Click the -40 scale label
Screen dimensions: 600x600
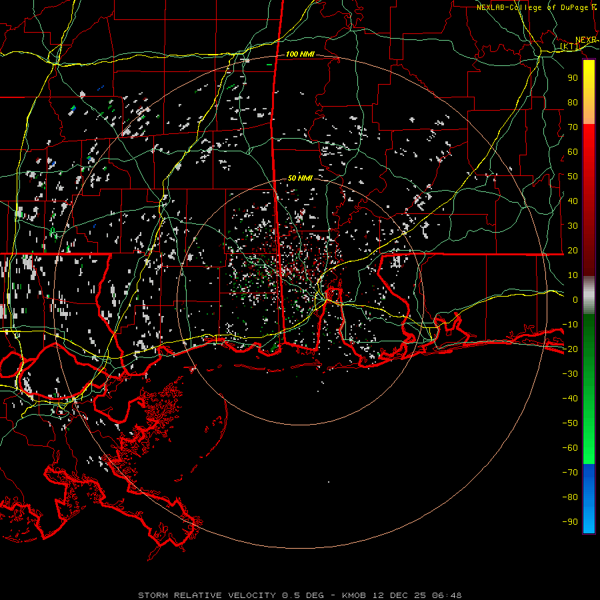point(570,399)
